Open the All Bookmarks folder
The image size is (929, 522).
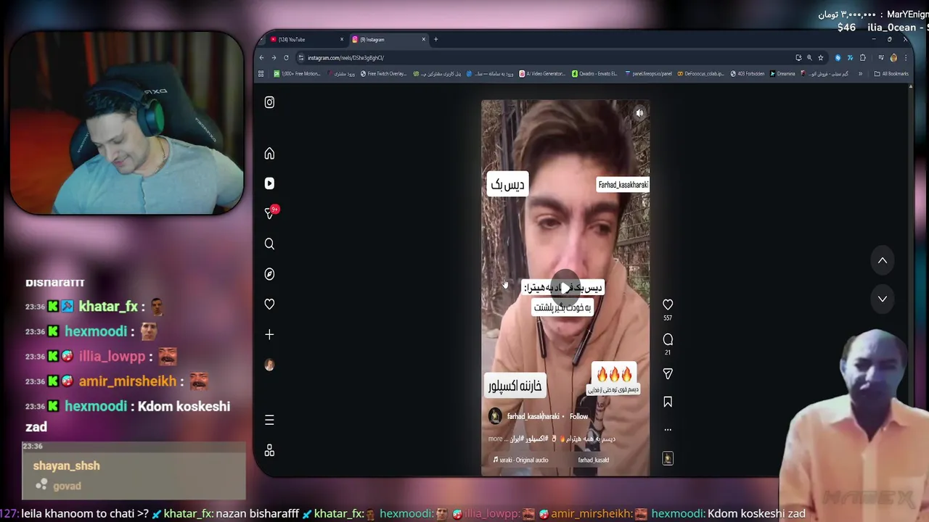891,73
